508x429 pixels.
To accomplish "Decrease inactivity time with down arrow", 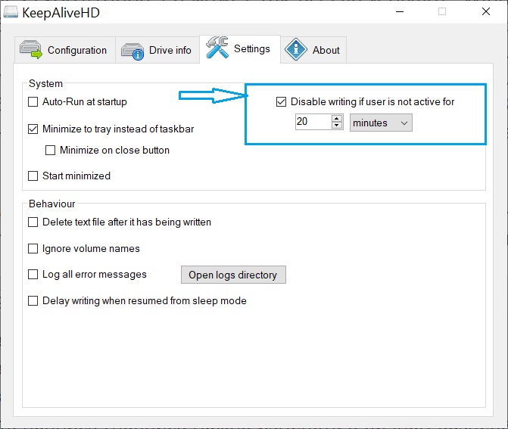I will (337, 126).
